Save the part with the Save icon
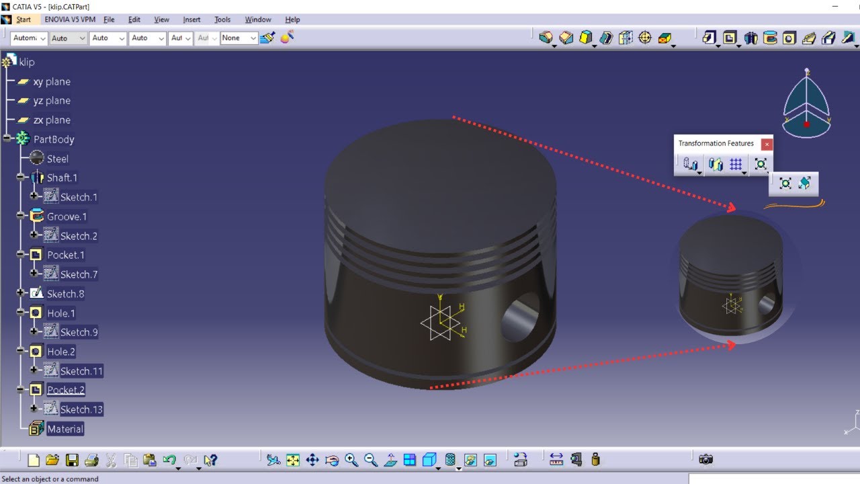This screenshot has width=860, height=484. (72, 460)
